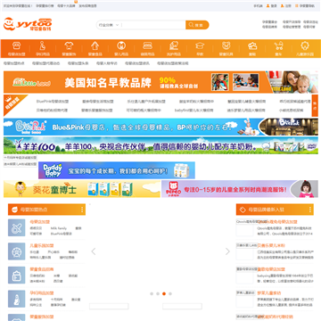Open the baby clothing shirt icon category
The height and width of the screenshot is (321, 321).
click(69, 48)
